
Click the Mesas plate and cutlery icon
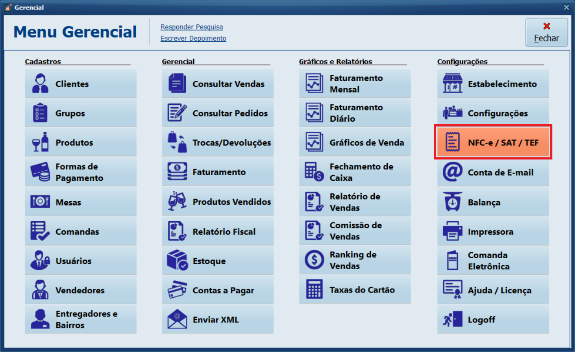[x=40, y=202]
